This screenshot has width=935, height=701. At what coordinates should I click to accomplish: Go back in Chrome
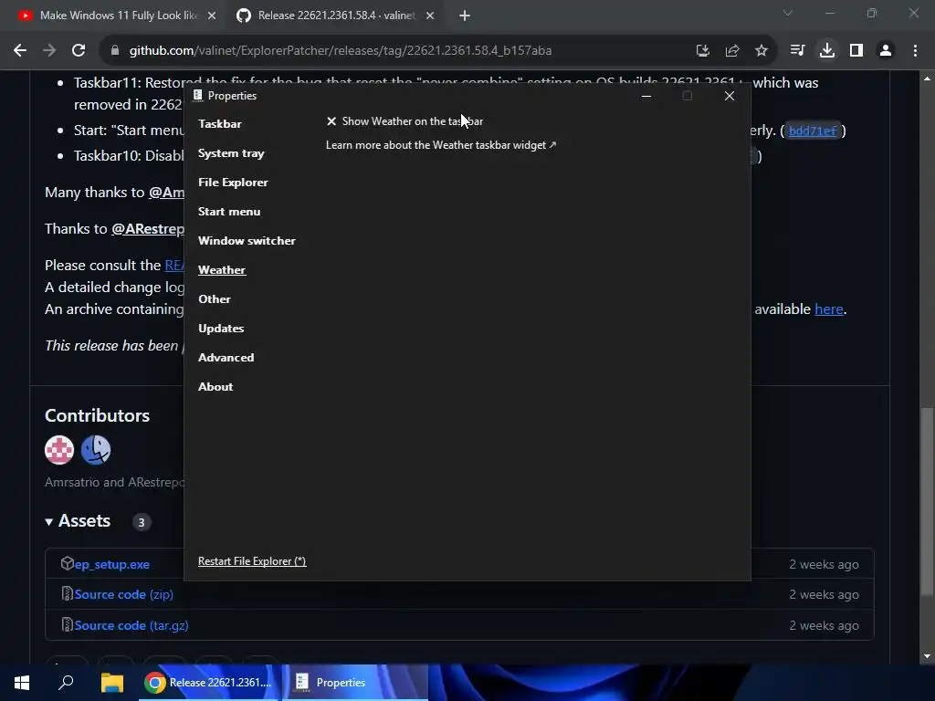[20, 51]
